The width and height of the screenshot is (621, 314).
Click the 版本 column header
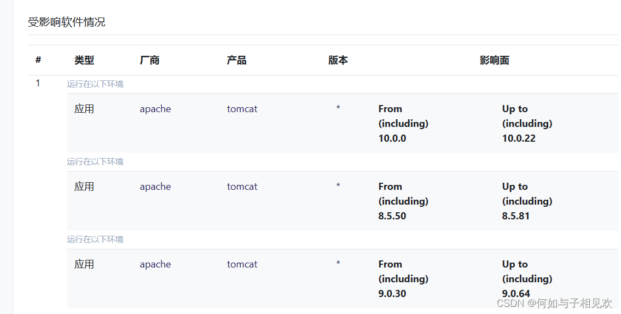[x=338, y=60]
